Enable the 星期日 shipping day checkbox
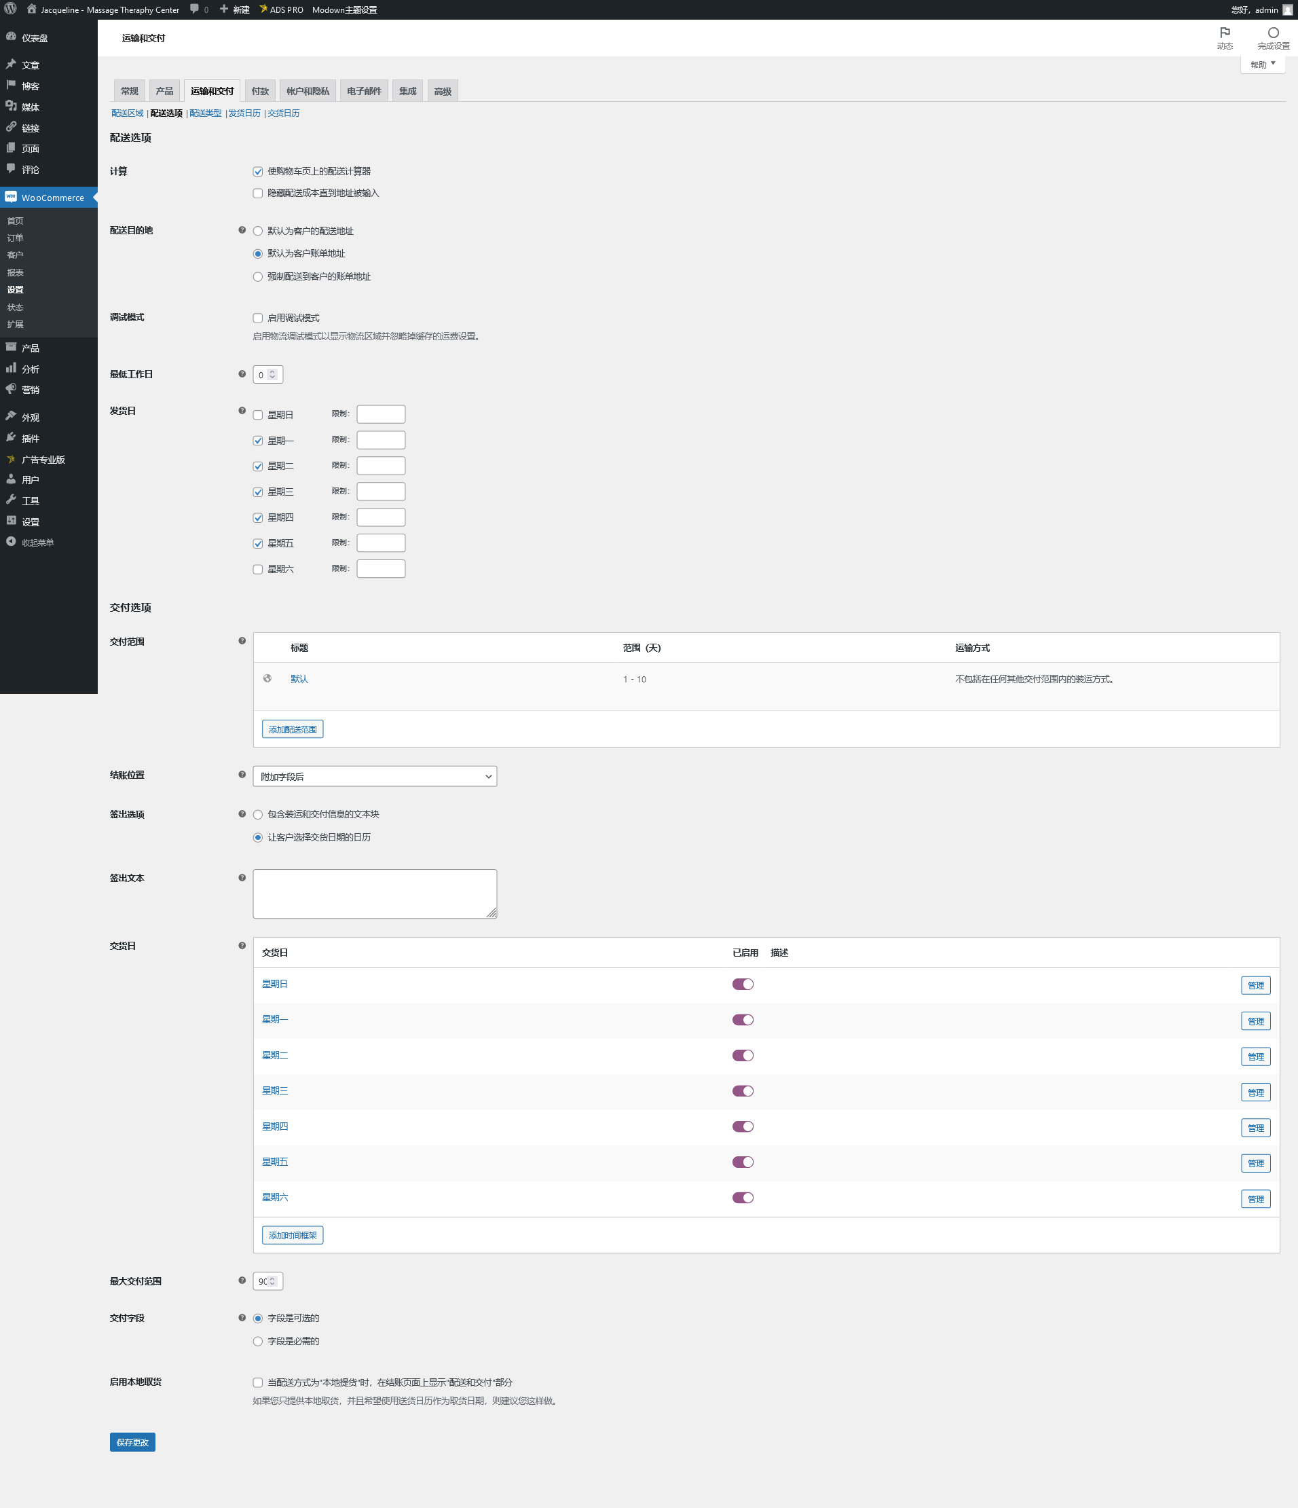The height and width of the screenshot is (1508, 1298). pos(257,415)
